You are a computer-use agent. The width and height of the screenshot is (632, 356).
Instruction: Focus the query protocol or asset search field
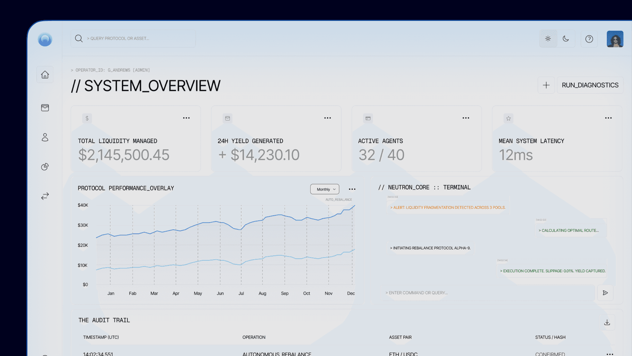click(133, 39)
